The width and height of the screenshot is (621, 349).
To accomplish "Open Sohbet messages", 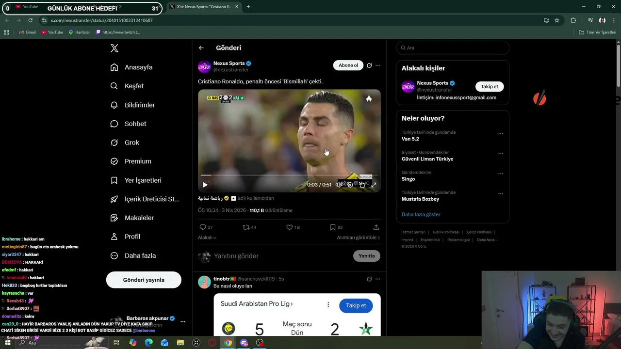I will pos(128,124).
